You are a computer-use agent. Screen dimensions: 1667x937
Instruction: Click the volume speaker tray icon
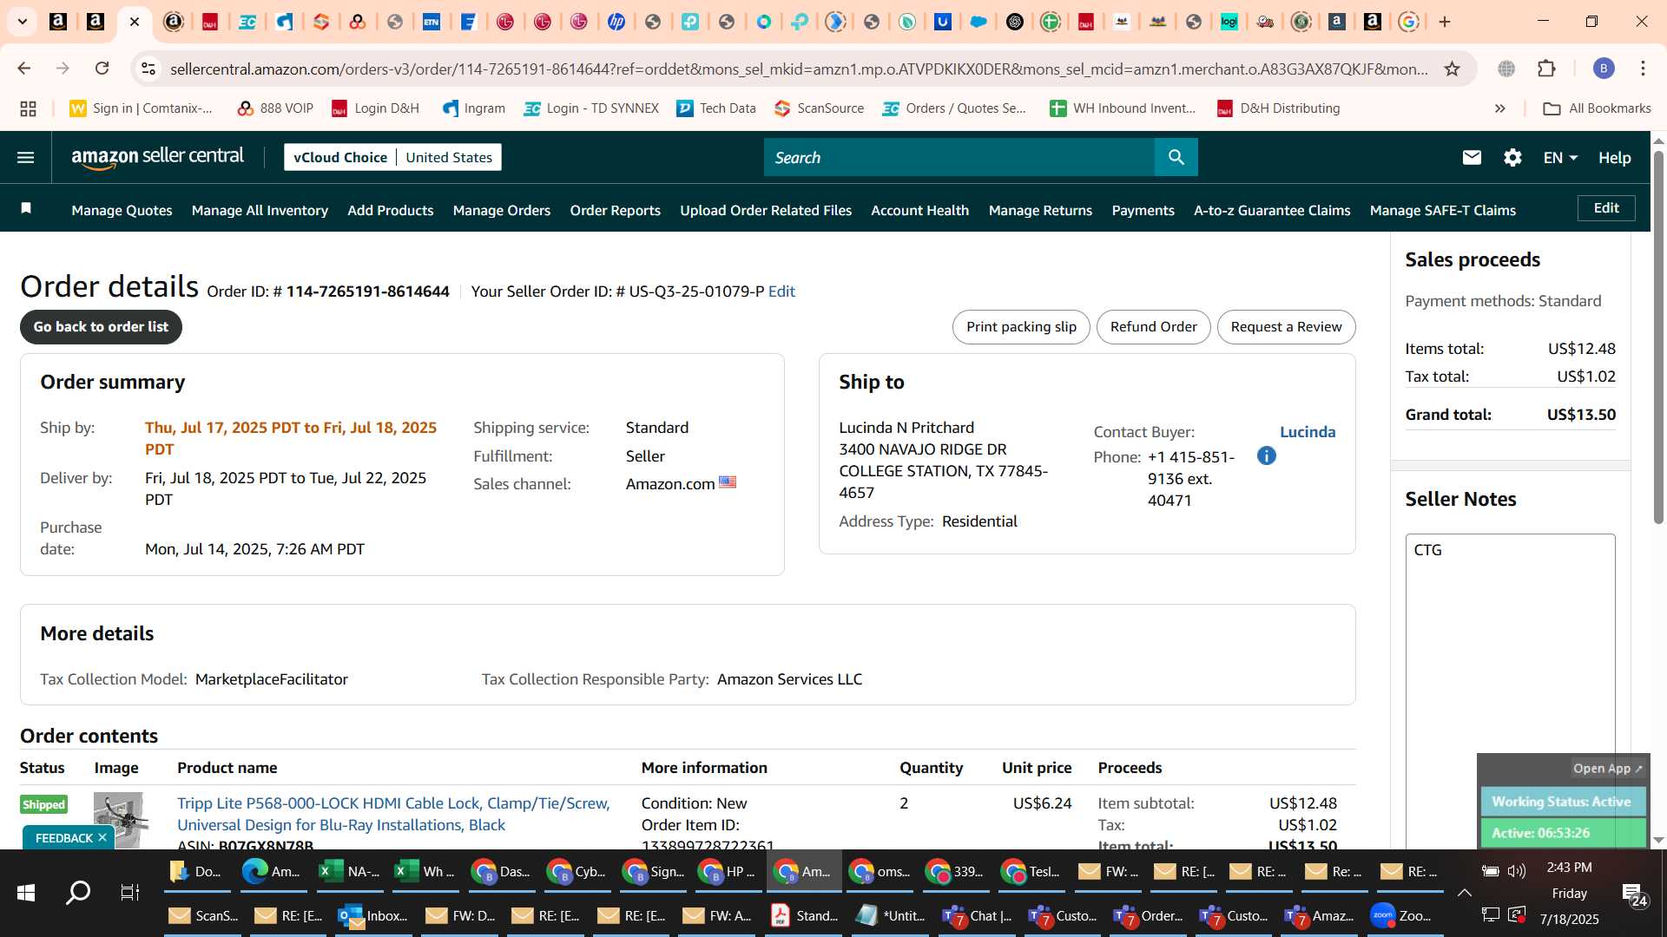(x=1517, y=870)
